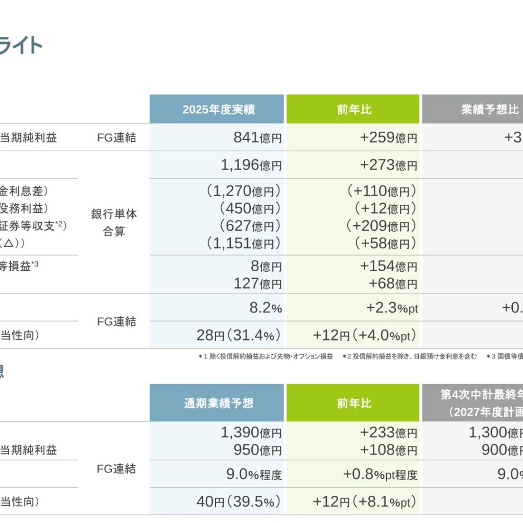Screen dimensions: 523x523
Task: Click the 28円(31.4%) dividend value
Action: coord(239,335)
